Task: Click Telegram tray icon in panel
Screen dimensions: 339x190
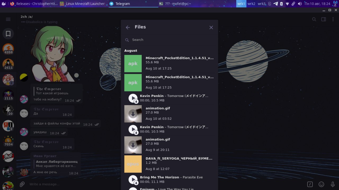Action: [275, 4]
